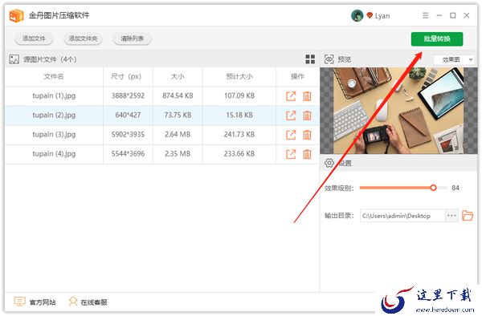Click the 640*427 dimension cell
This screenshot has height=316, width=482.
(128, 115)
